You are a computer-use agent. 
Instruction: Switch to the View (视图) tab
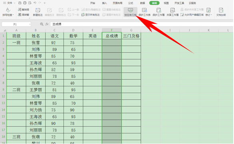(166, 3)
